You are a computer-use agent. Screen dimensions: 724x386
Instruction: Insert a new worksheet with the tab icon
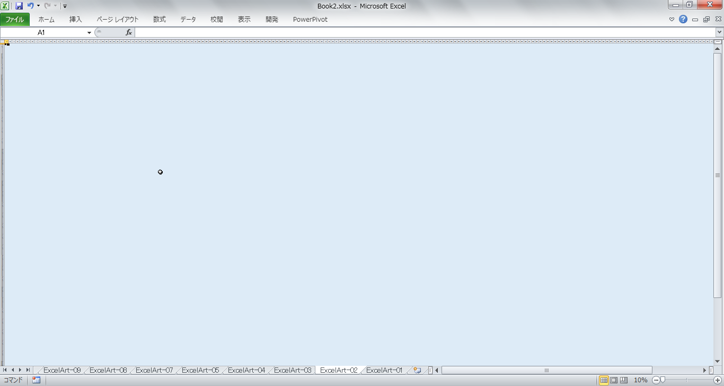pos(417,370)
